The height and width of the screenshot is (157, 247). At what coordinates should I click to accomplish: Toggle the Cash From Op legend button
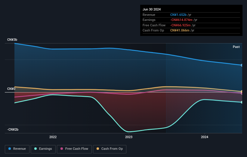pyautogui.click(x=110, y=149)
